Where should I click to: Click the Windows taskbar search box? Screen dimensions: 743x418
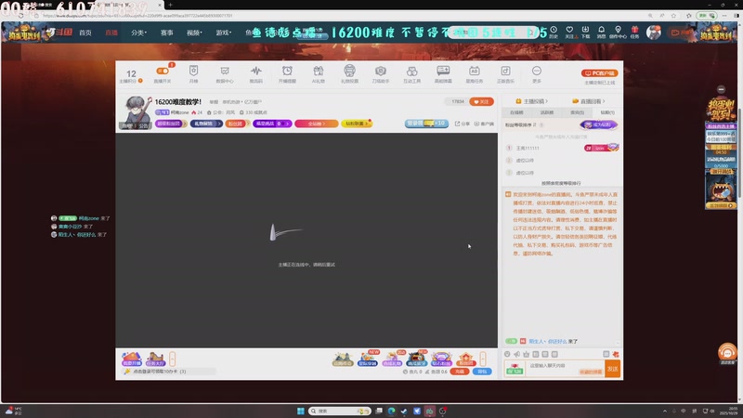point(340,411)
